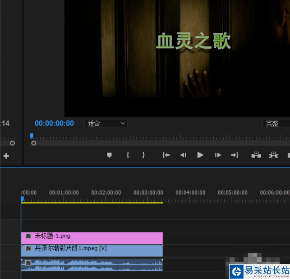Click fx badge on the audio clip
Image resolution: width=290 pixels, height=279 pixels.
pyautogui.click(x=28, y=263)
